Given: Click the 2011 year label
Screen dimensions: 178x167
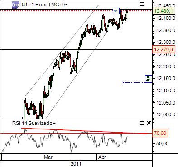Looking at the screenshot, I should pyautogui.click(x=76, y=164).
